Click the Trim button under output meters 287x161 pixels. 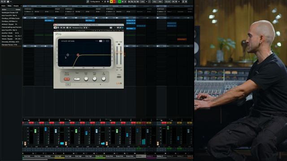click(x=119, y=77)
